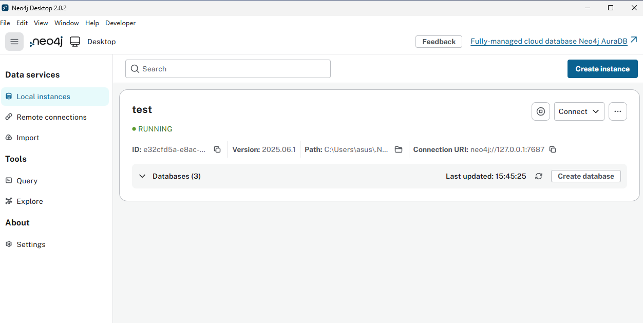Click the Neo4j Desktop title bar icon
The height and width of the screenshot is (323, 643).
click(x=5, y=8)
